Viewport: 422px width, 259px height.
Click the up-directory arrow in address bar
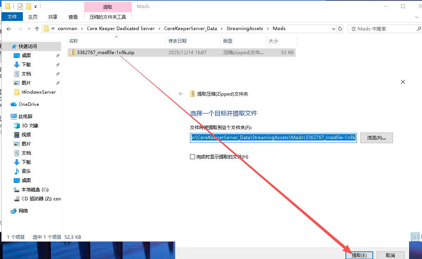pyautogui.click(x=37, y=29)
